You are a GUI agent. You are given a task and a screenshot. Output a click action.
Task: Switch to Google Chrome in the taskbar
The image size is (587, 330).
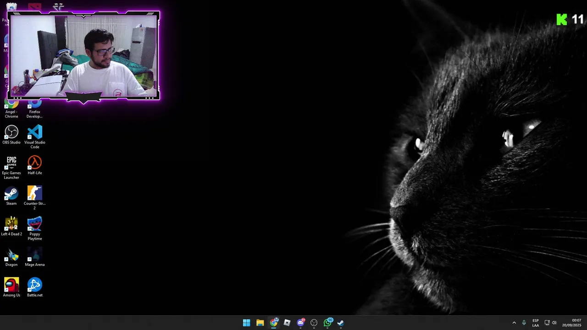[x=274, y=323]
